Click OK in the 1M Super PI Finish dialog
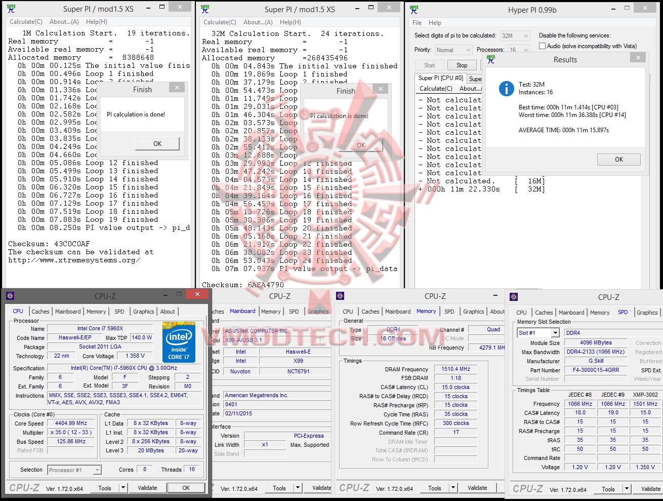The width and height of the screenshot is (663, 501). tap(157, 143)
